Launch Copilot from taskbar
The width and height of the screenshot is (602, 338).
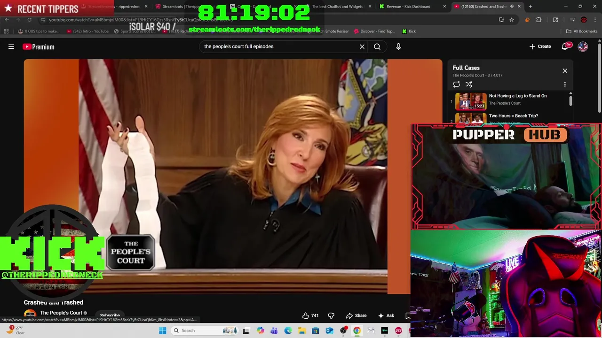coord(260,330)
